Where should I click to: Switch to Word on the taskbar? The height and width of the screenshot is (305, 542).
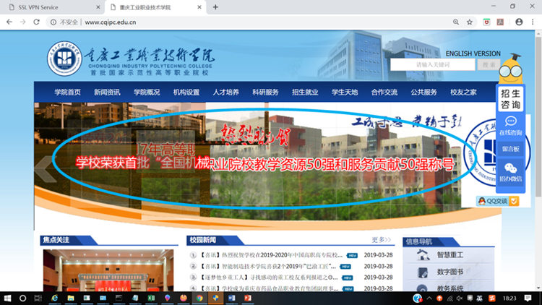(x=231, y=298)
